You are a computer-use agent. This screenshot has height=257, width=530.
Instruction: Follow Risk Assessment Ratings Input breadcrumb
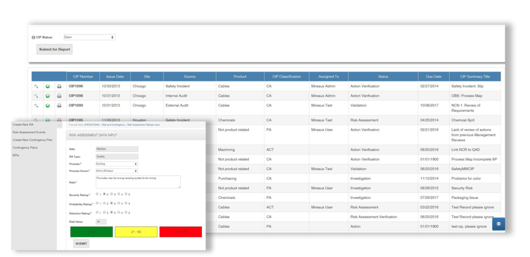point(143,125)
